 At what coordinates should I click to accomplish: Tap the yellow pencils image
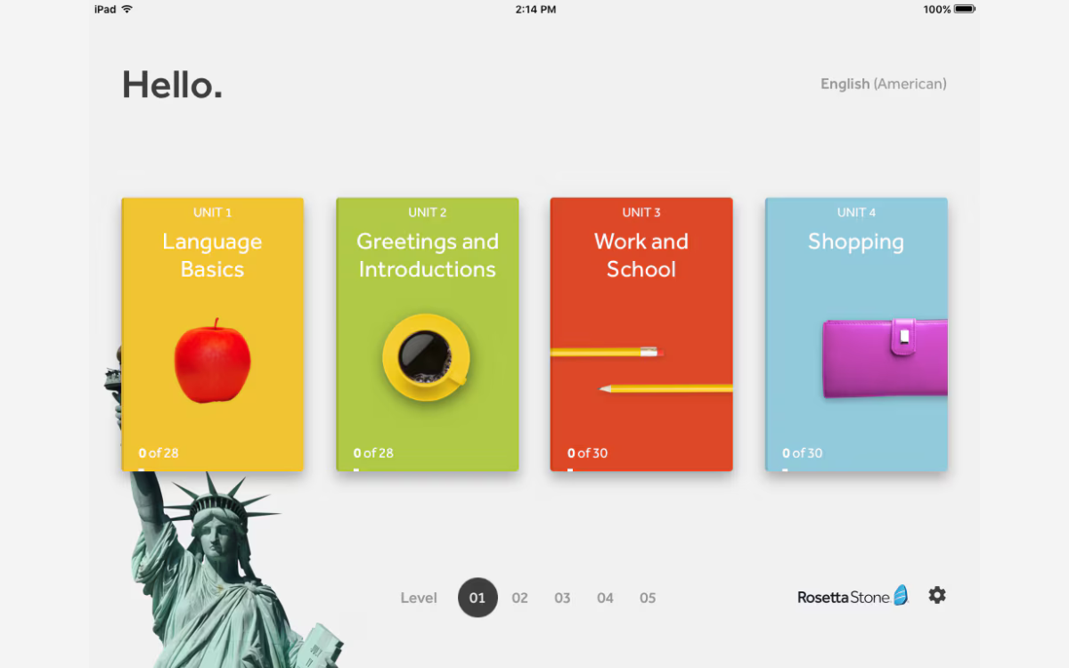coord(641,370)
